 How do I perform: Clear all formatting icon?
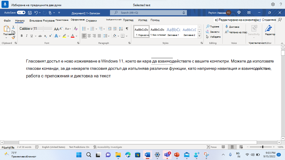click(76, 29)
